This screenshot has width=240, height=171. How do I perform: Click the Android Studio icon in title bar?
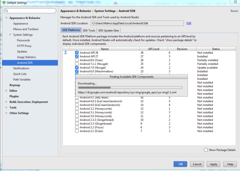pyautogui.click(x=4, y=3)
